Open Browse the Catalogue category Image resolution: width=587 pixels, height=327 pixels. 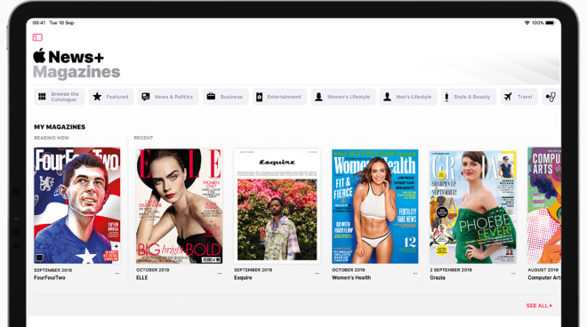point(60,97)
